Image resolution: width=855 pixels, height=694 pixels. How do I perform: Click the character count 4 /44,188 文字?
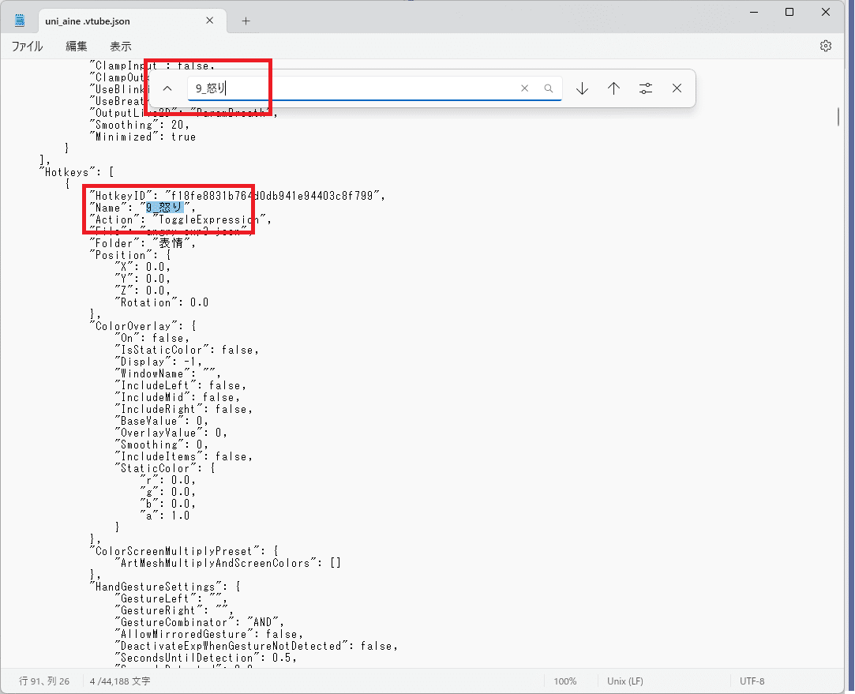pos(120,681)
